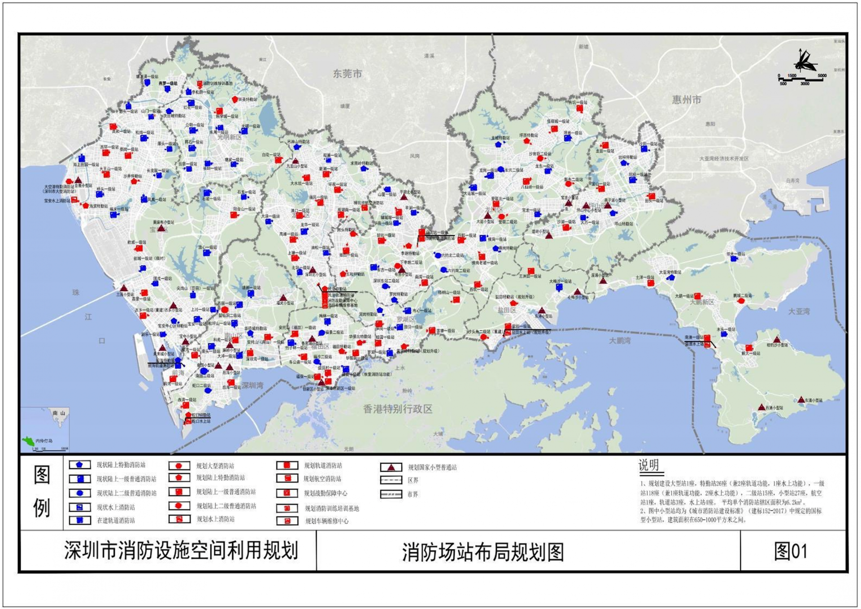Click the legend symbol for 规划陆上一级普通消防站
Viewport: 861px width, 609px height.
(179, 492)
